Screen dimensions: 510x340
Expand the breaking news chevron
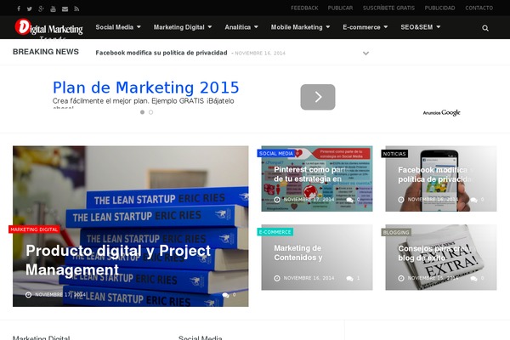tap(365, 53)
